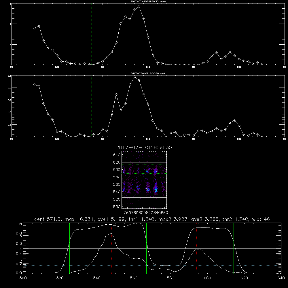Click the red dotted line at 594 in bottom plot
Screen dimensions: 288x288
[196, 248]
